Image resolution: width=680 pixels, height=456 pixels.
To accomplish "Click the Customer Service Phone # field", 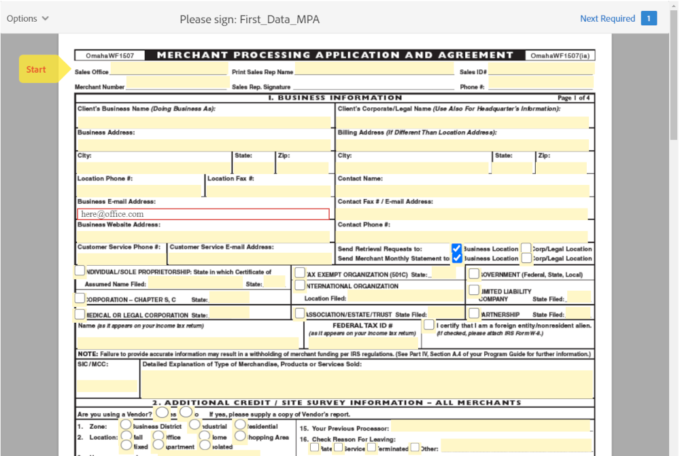I will click(122, 258).
